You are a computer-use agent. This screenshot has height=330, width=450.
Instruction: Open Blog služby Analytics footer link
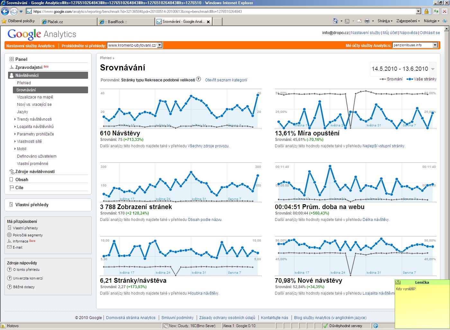click(330, 318)
